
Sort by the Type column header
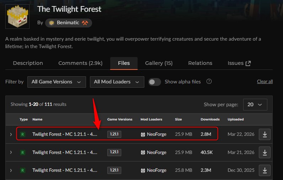pos(24,119)
